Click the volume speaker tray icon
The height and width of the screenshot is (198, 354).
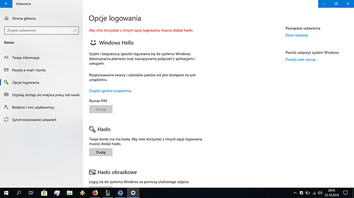point(320,193)
